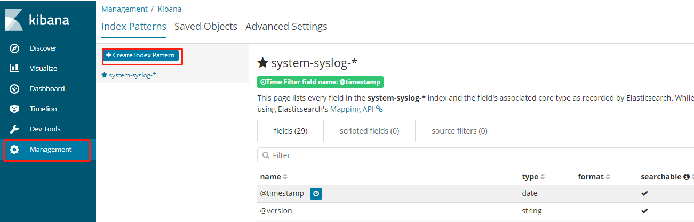694x222 pixels.
Task: Sort by type column arrows
Action: (543, 177)
